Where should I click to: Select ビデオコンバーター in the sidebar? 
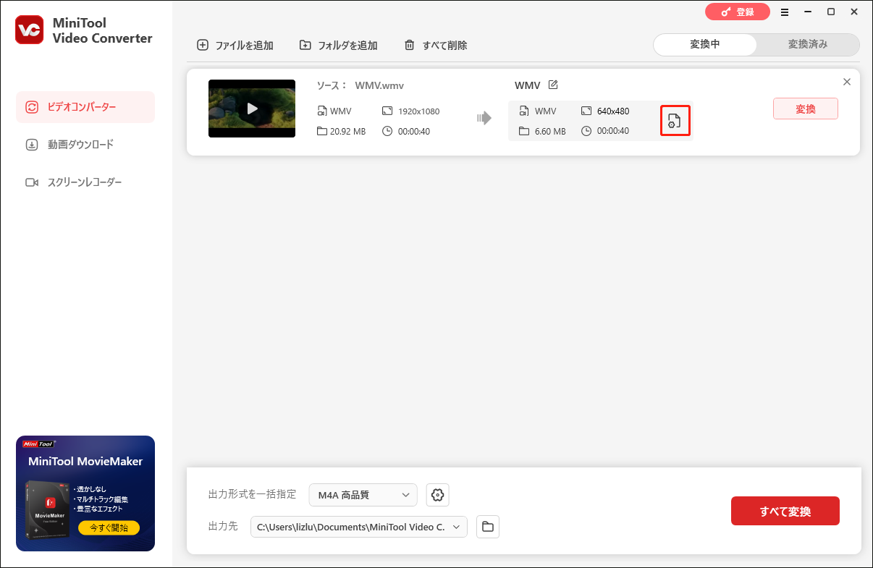coord(85,107)
